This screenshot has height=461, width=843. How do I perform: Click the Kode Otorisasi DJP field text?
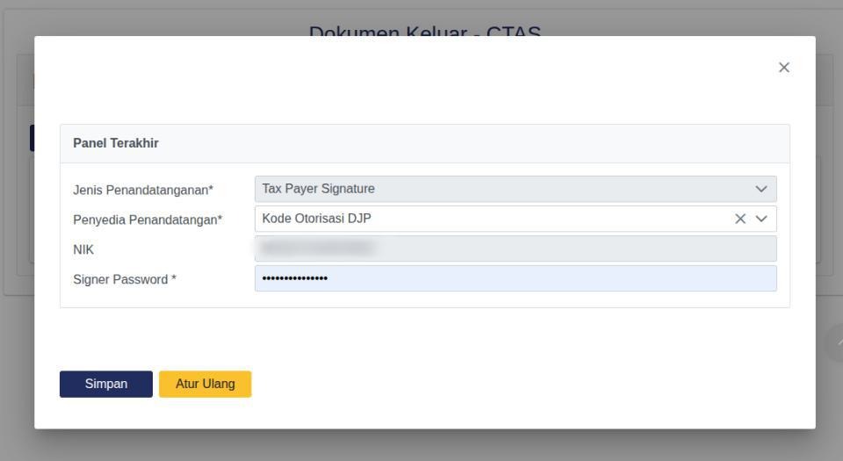(x=317, y=219)
